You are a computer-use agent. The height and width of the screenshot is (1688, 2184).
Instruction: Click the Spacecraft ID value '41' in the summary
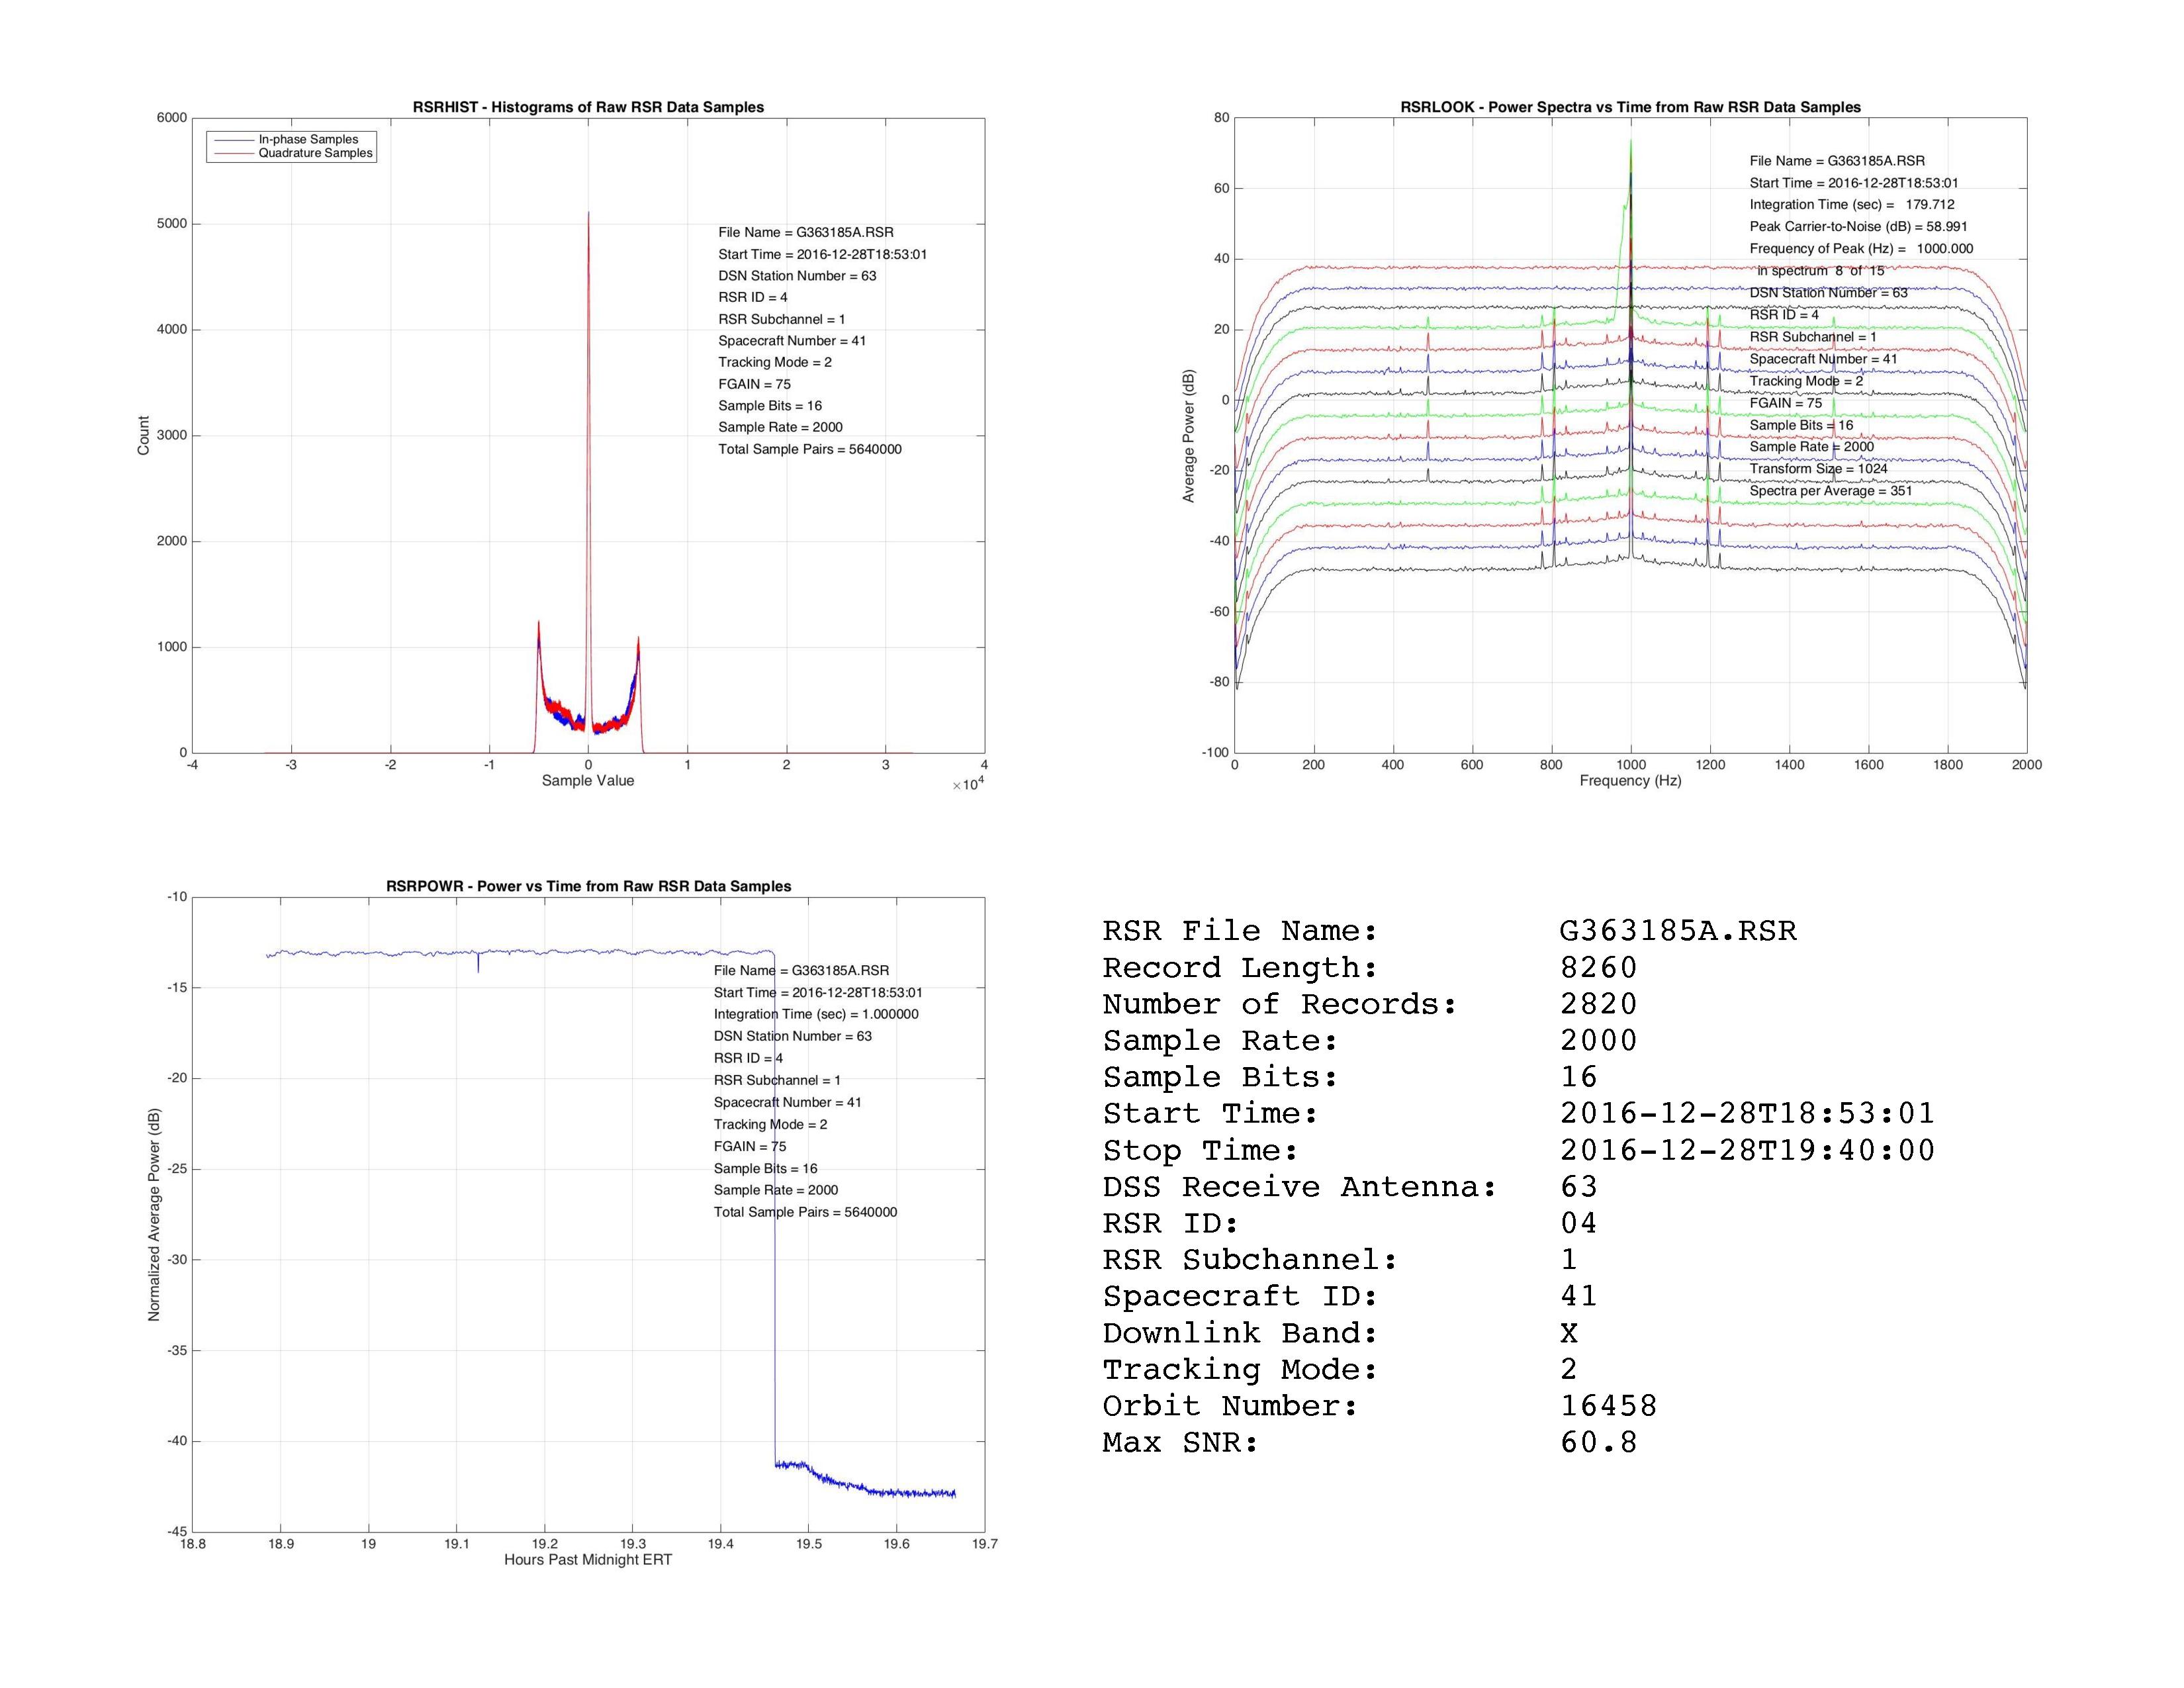(x=1579, y=1296)
